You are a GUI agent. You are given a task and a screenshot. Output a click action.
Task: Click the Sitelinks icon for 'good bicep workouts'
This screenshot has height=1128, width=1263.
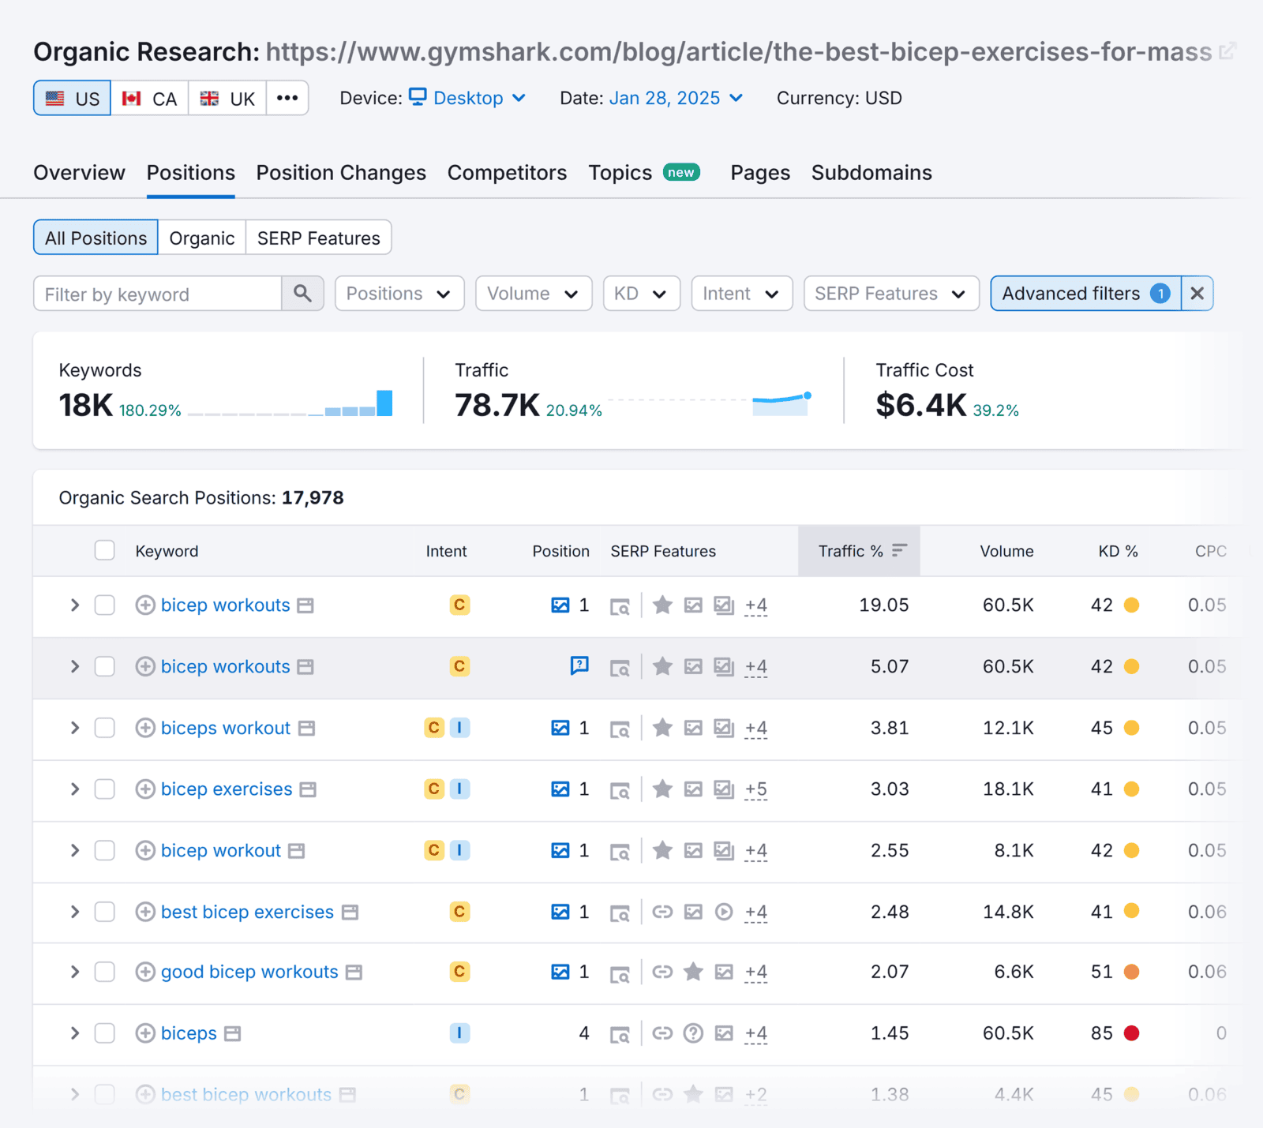point(662,972)
